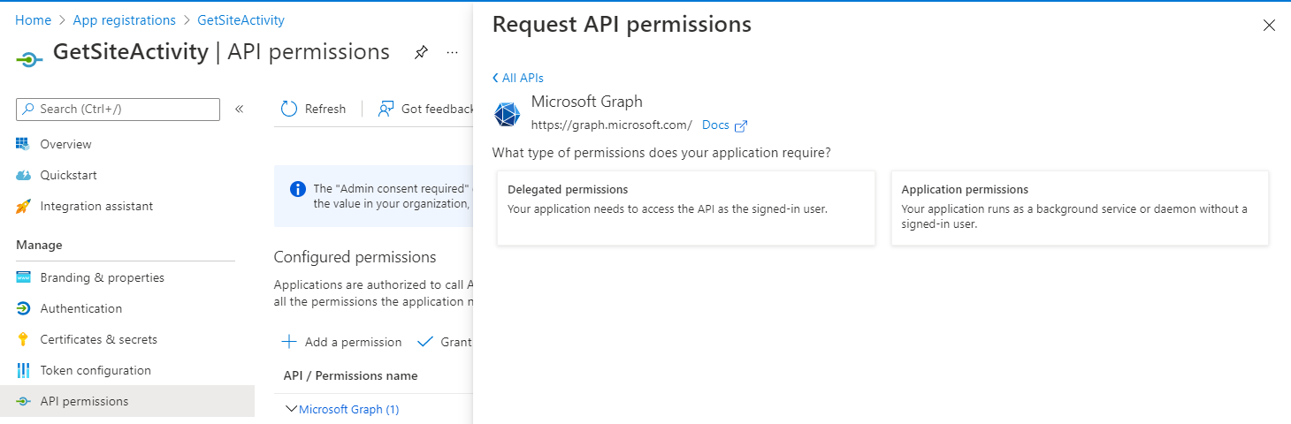The image size is (1291, 424).
Task: Close the Request API permissions panel
Action: point(1269,26)
